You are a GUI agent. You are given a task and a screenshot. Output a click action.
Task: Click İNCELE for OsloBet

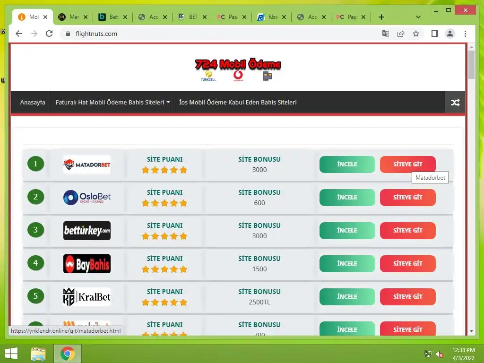(347, 197)
